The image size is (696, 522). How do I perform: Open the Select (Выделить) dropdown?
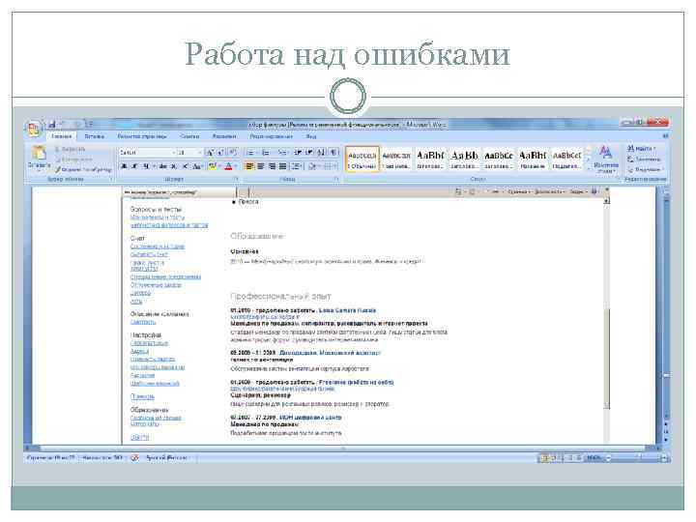[645, 169]
